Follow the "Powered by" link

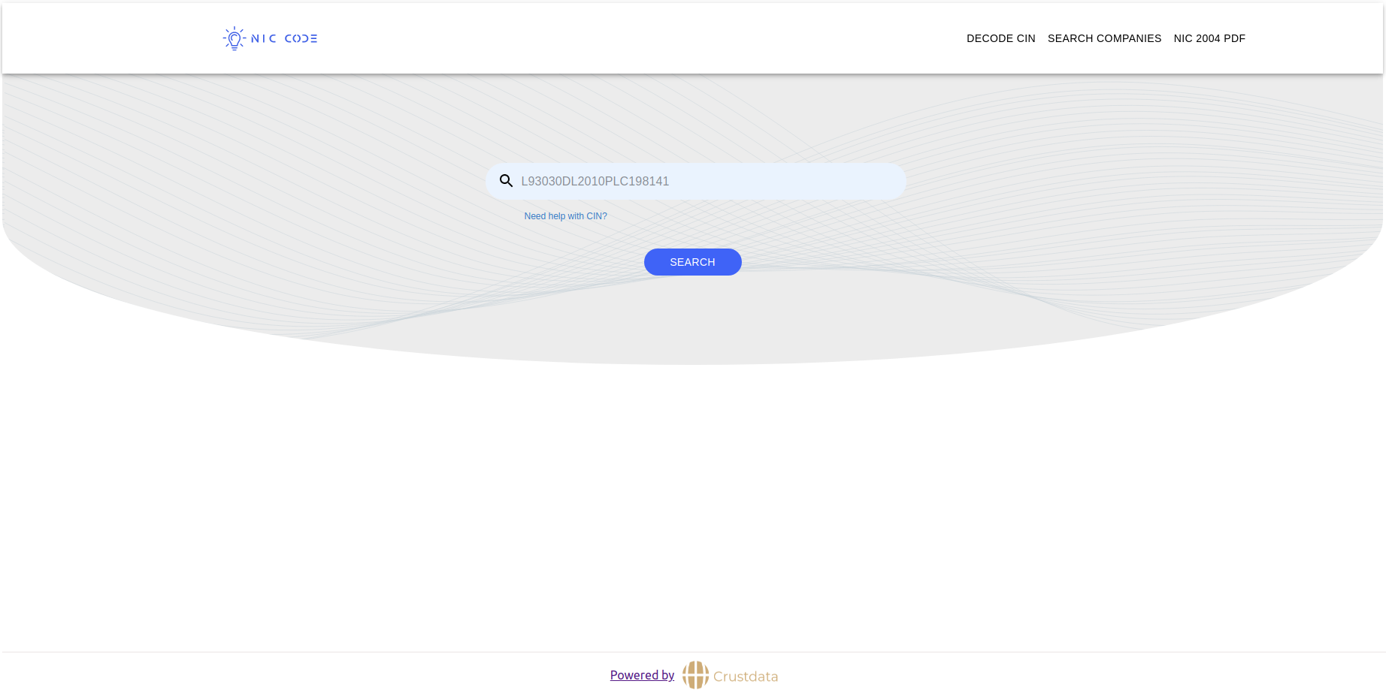[641, 675]
